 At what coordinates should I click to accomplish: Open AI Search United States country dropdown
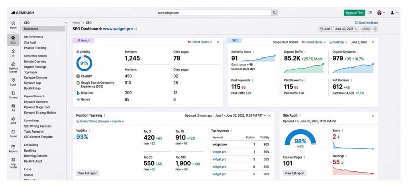200,42
